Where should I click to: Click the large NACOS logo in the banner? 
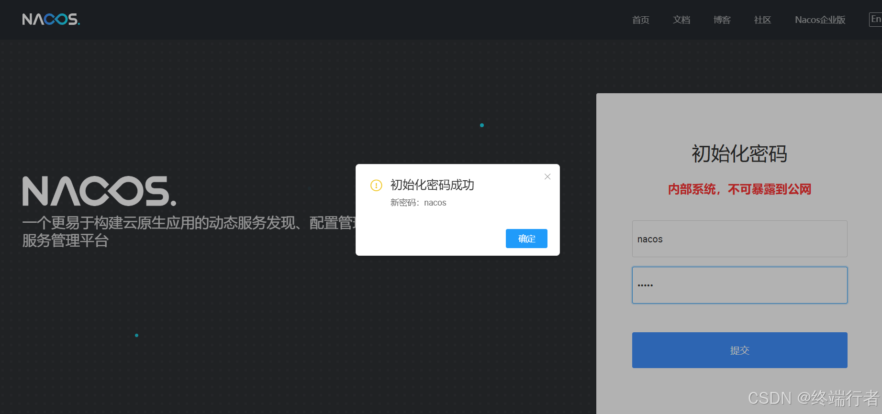(x=99, y=191)
